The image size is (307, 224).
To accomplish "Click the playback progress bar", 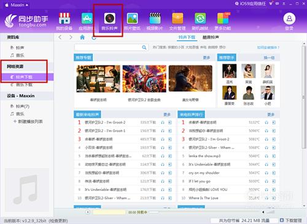I will (204, 212).
